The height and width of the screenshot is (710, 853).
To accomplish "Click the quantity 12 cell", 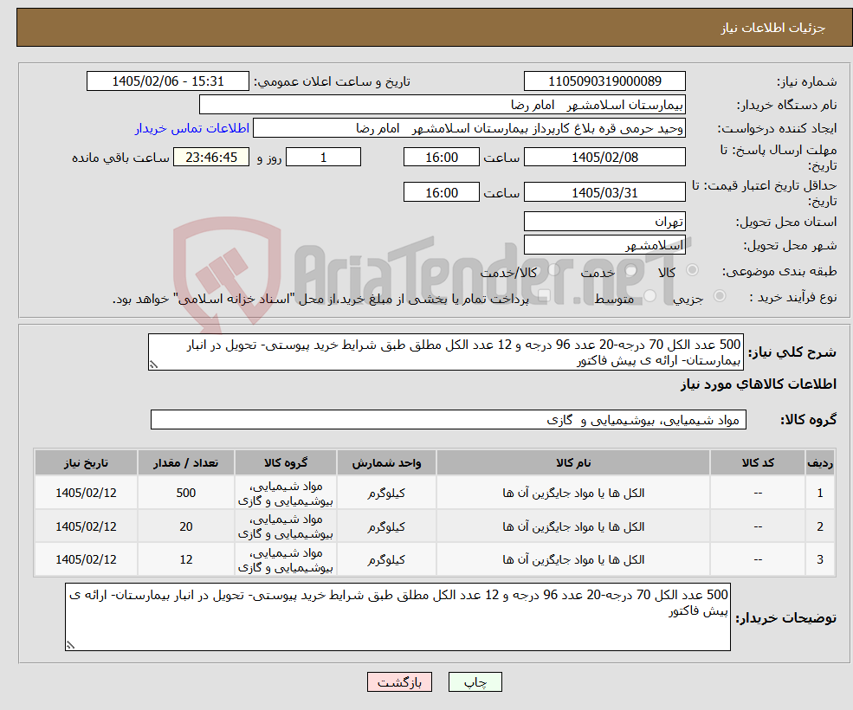I will coord(185,559).
